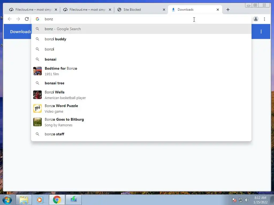This screenshot has height=205, width=274.
Task: Click the clock showing 8:12 AM
Action: pyautogui.click(x=260, y=200)
